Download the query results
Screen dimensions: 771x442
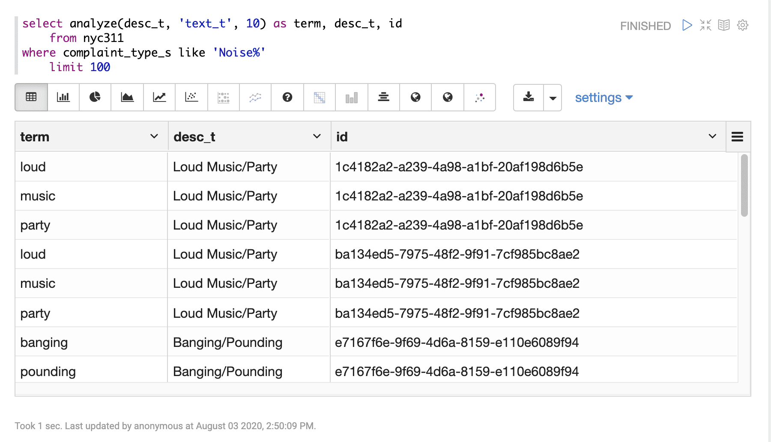[528, 97]
